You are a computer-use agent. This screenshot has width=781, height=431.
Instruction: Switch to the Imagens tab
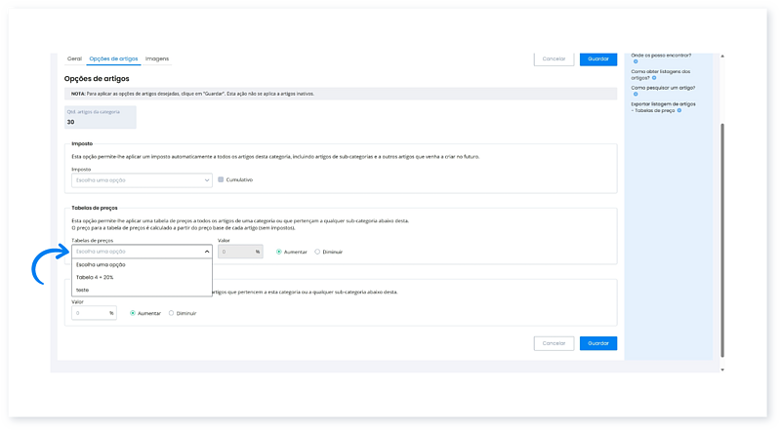coord(157,59)
